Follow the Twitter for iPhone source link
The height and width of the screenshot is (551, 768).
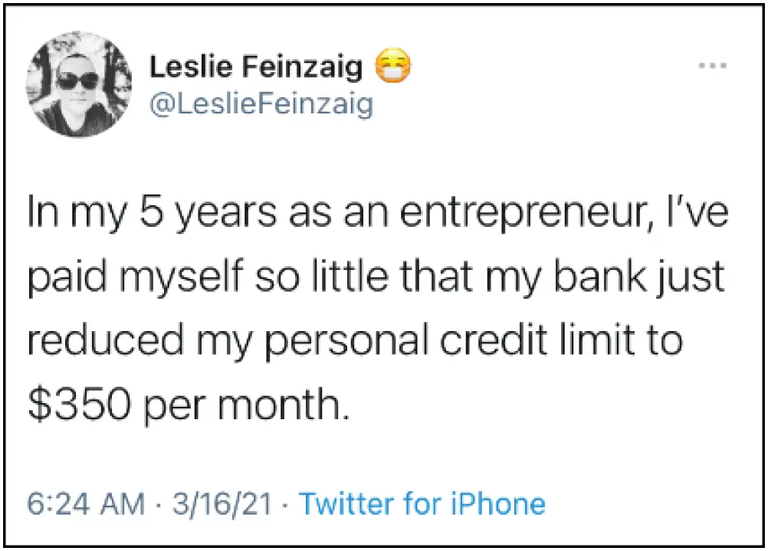pos(422,503)
